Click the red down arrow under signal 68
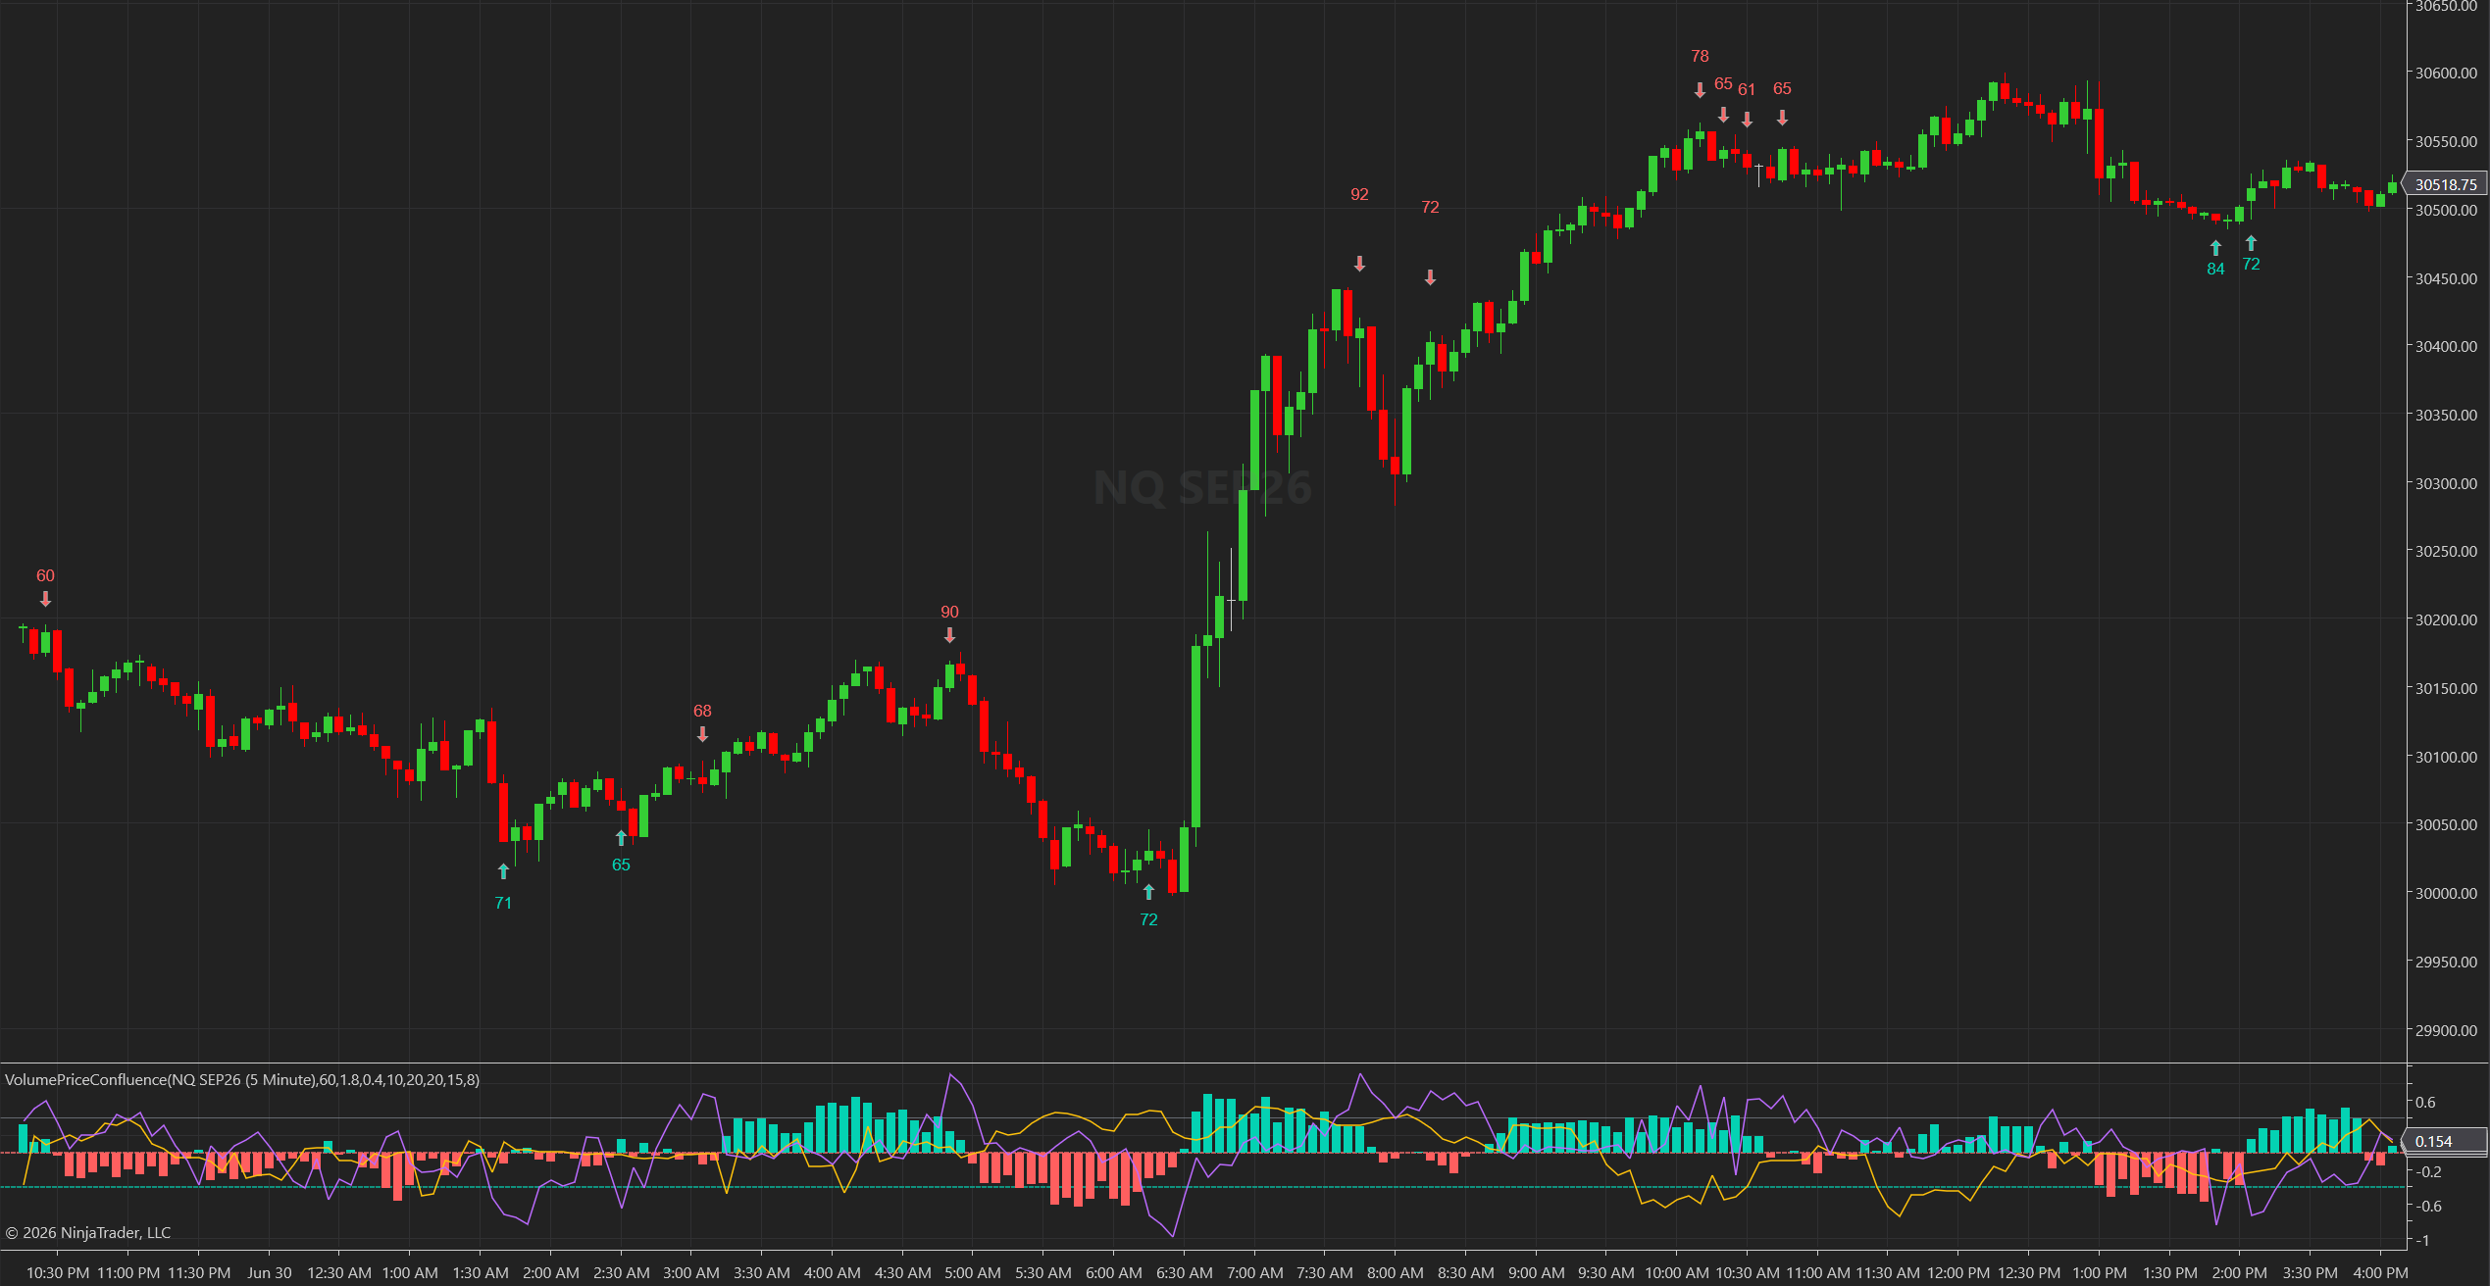This screenshot has height=1286, width=2490. pyautogui.click(x=702, y=734)
